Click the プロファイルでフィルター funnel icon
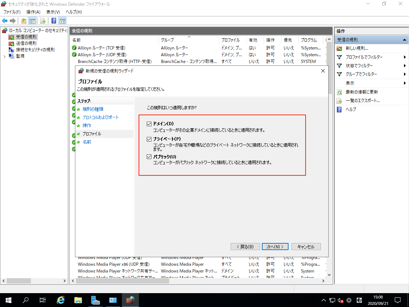 coord(339,57)
